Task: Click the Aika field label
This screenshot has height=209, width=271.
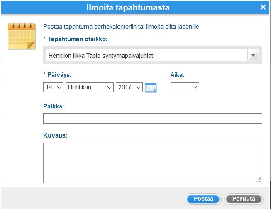Action: coord(177,75)
